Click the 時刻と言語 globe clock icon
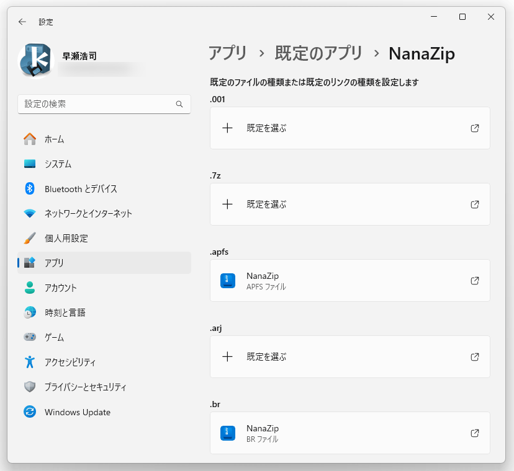514x471 pixels. (30, 312)
